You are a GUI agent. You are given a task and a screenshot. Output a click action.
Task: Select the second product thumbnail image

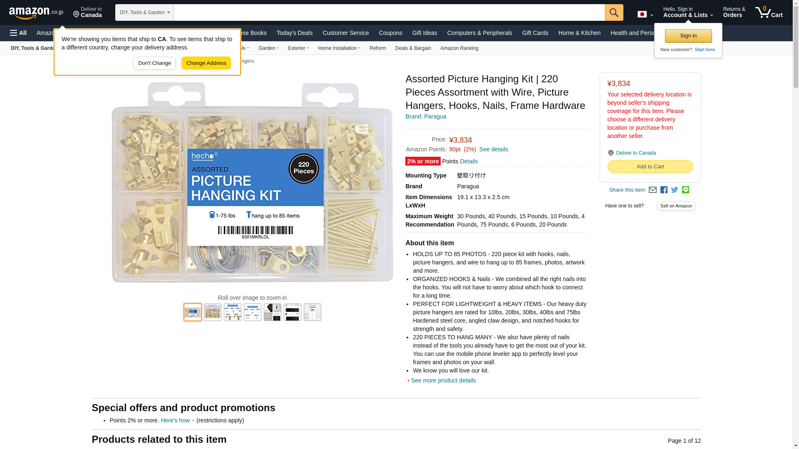coord(213,312)
